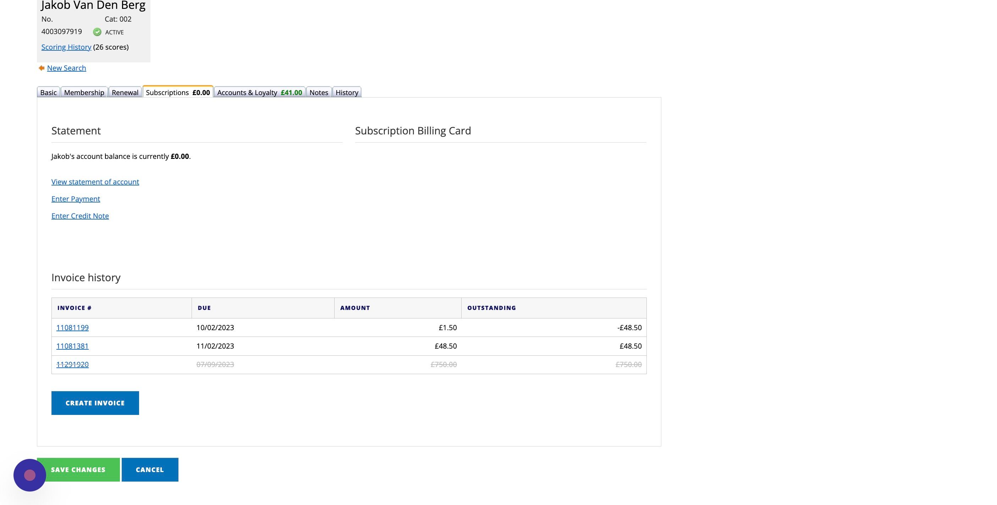
Task: Go to the Renewal tab
Action: point(125,93)
